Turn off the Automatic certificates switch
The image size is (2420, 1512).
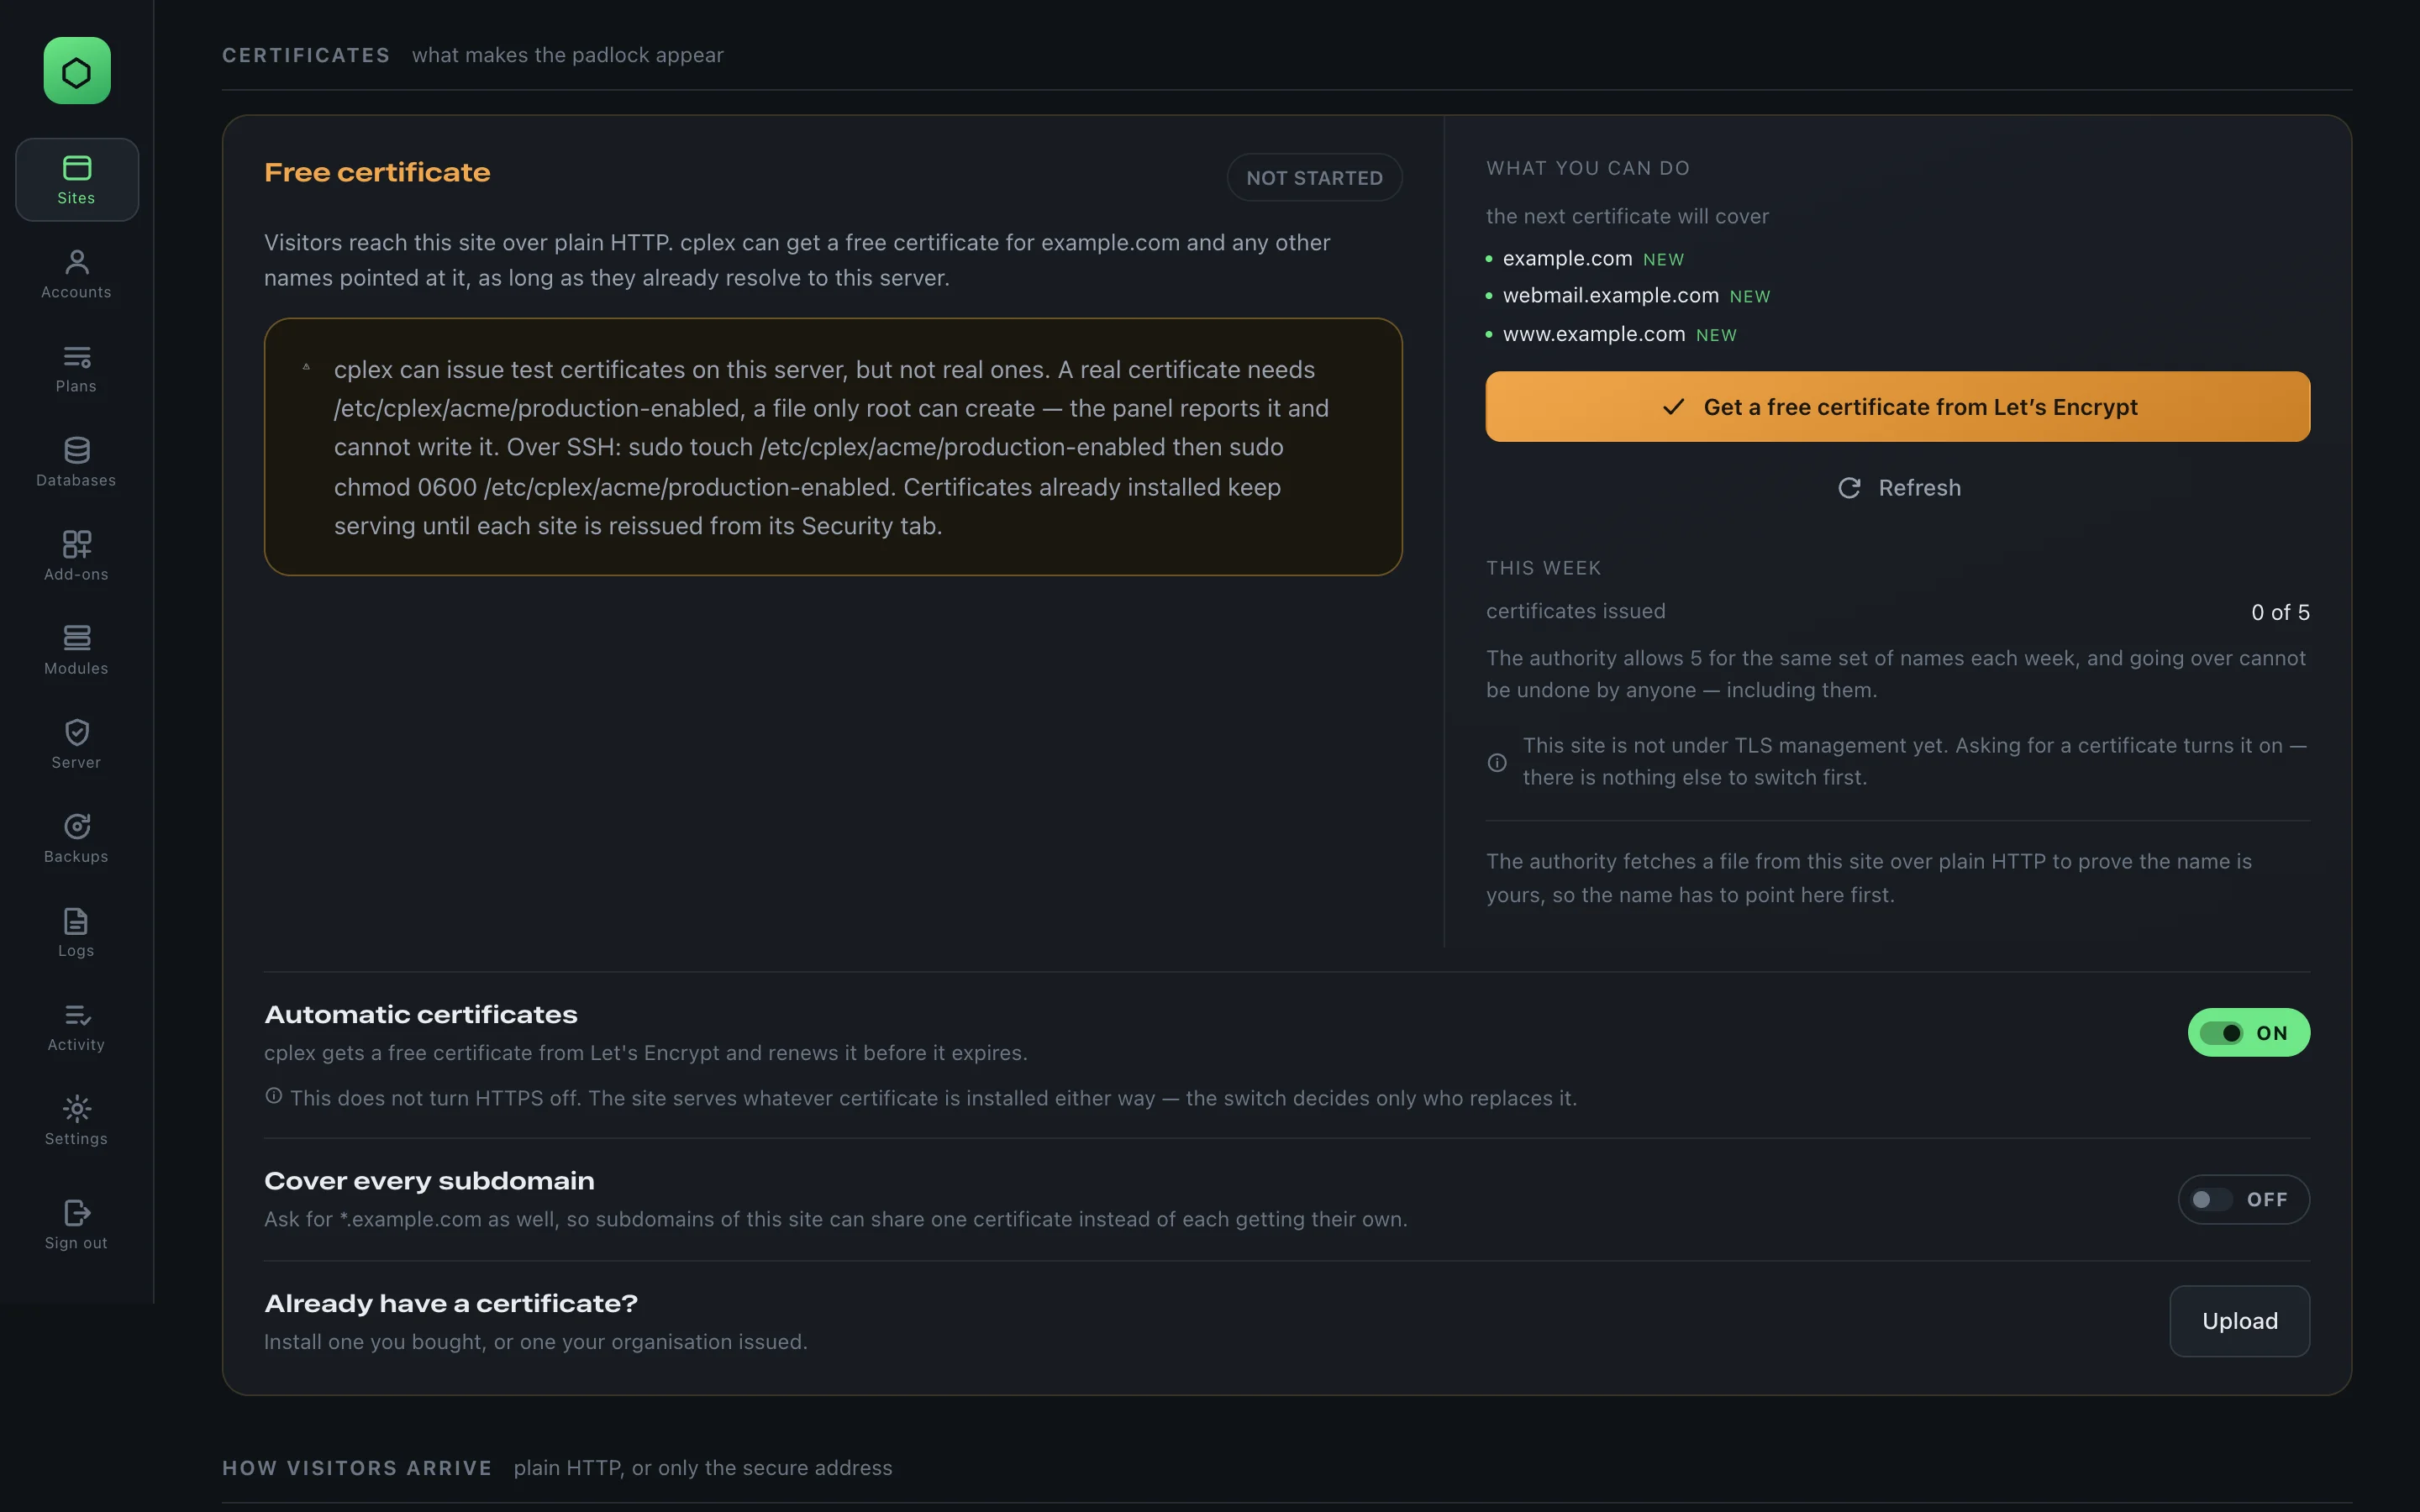pyautogui.click(x=2248, y=1032)
